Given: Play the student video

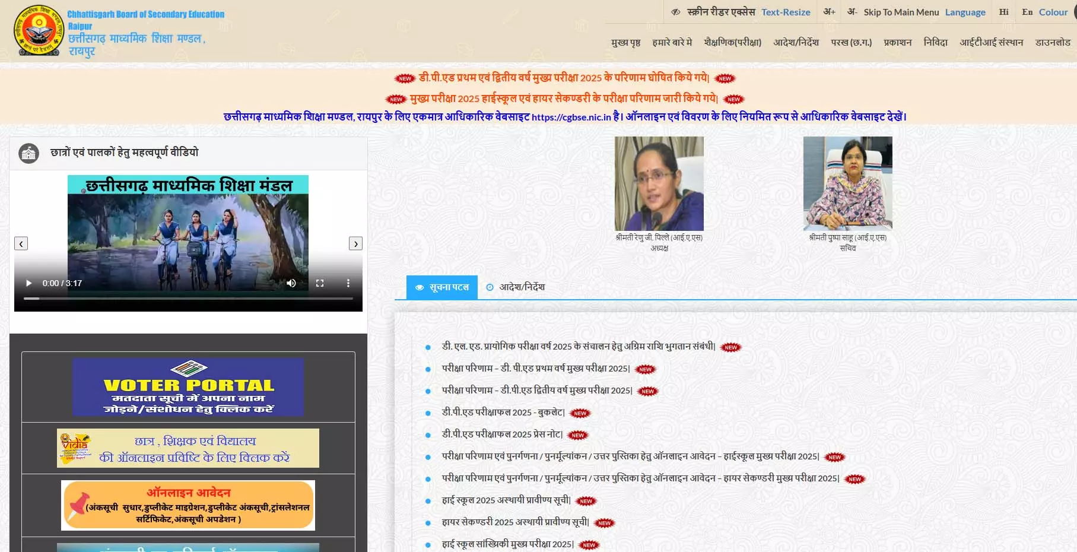Looking at the screenshot, I should point(28,283).
